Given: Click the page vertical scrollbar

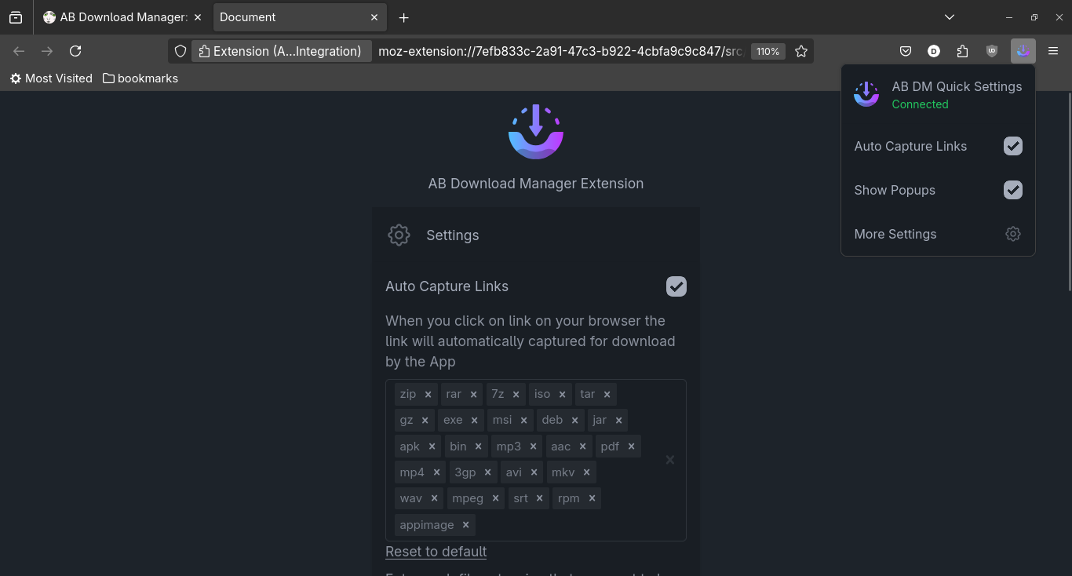Looking at the screenshot, I should pos(1069,192).
